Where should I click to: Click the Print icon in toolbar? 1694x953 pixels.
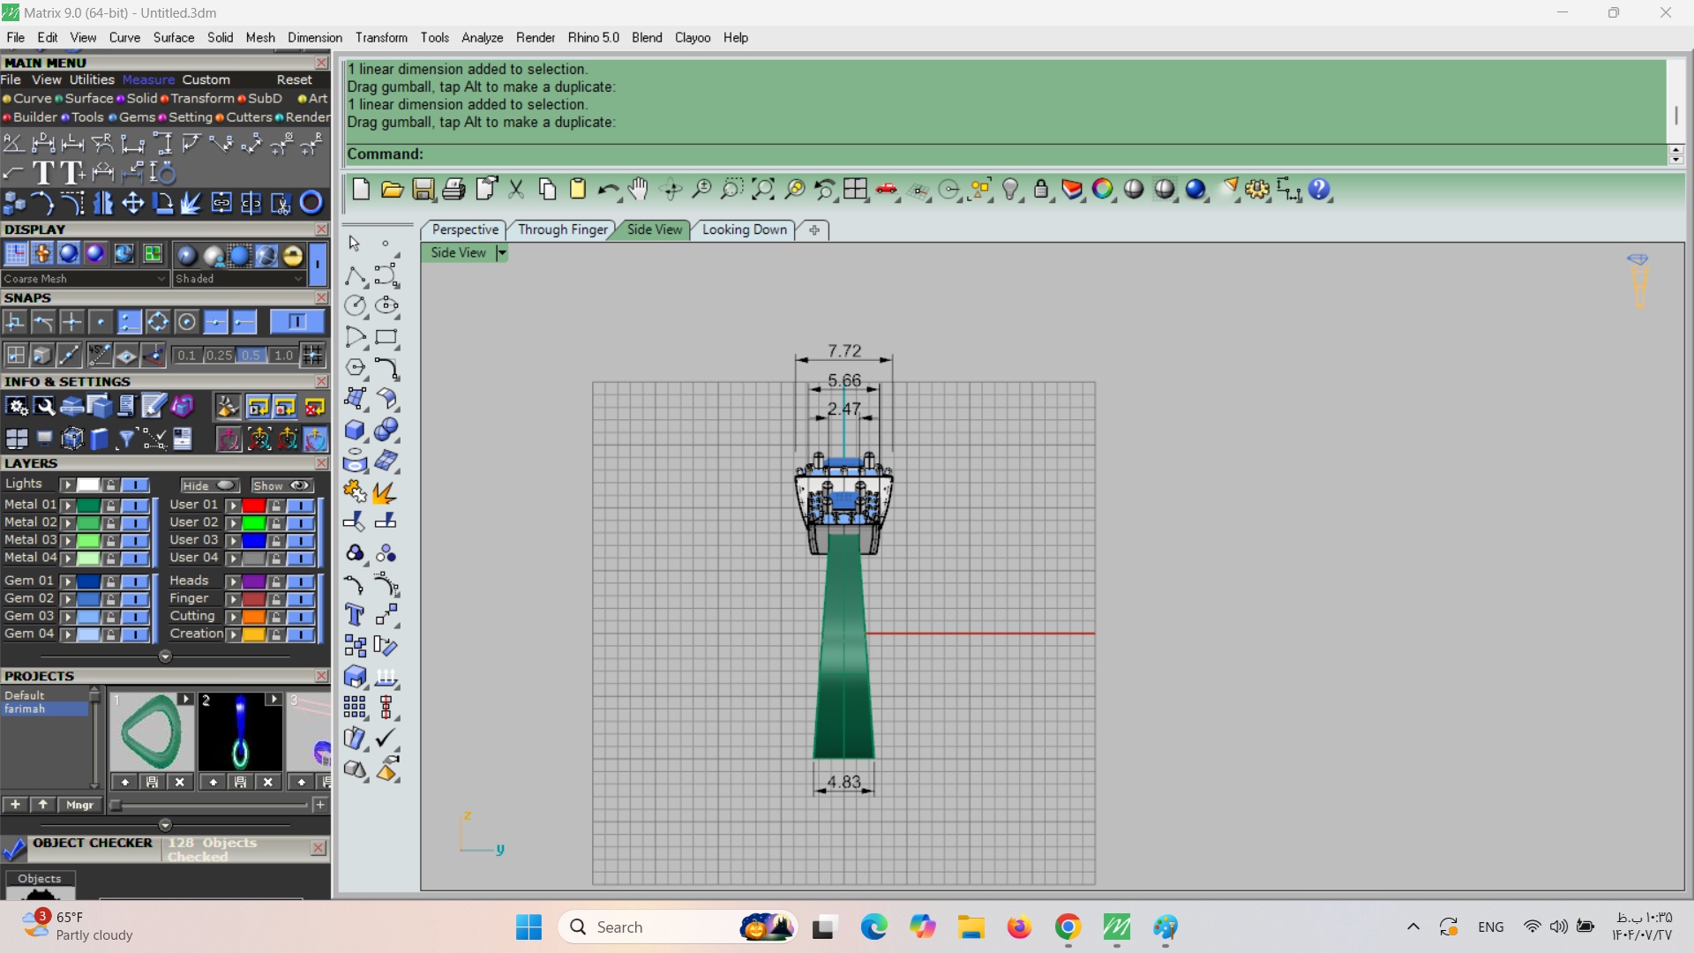pyautogui.click(x=453, y=189)
